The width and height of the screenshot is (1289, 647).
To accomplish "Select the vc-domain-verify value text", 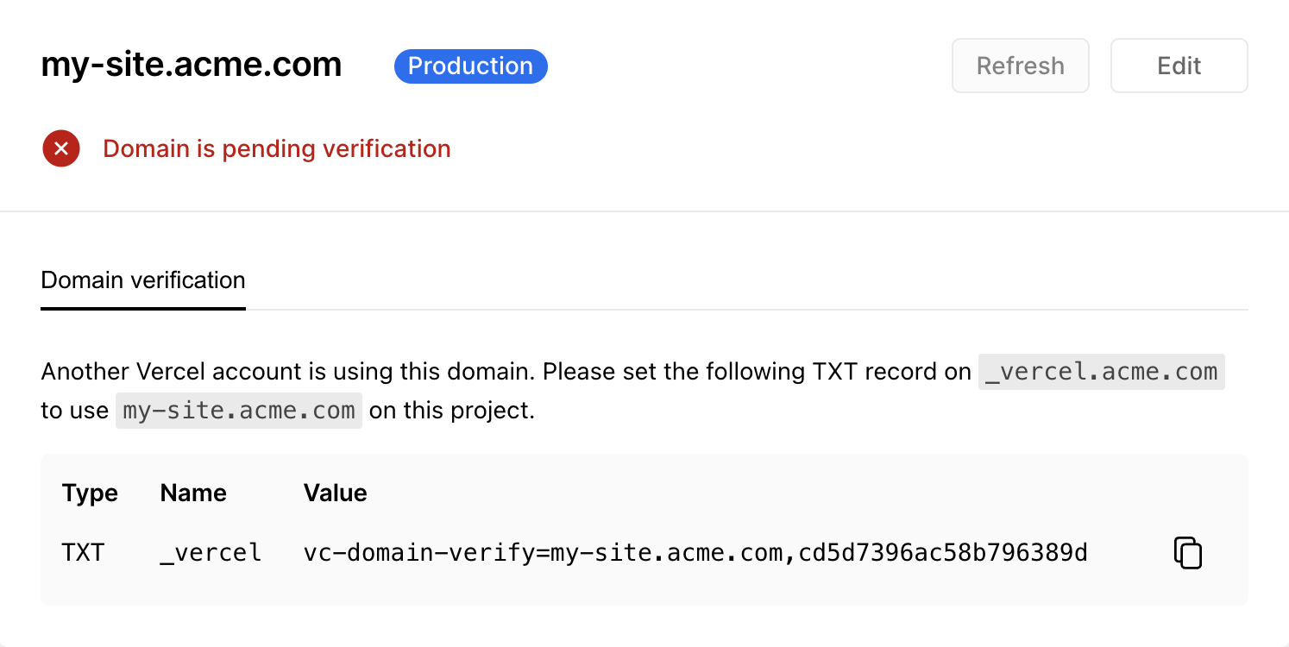I will point(695,552).
